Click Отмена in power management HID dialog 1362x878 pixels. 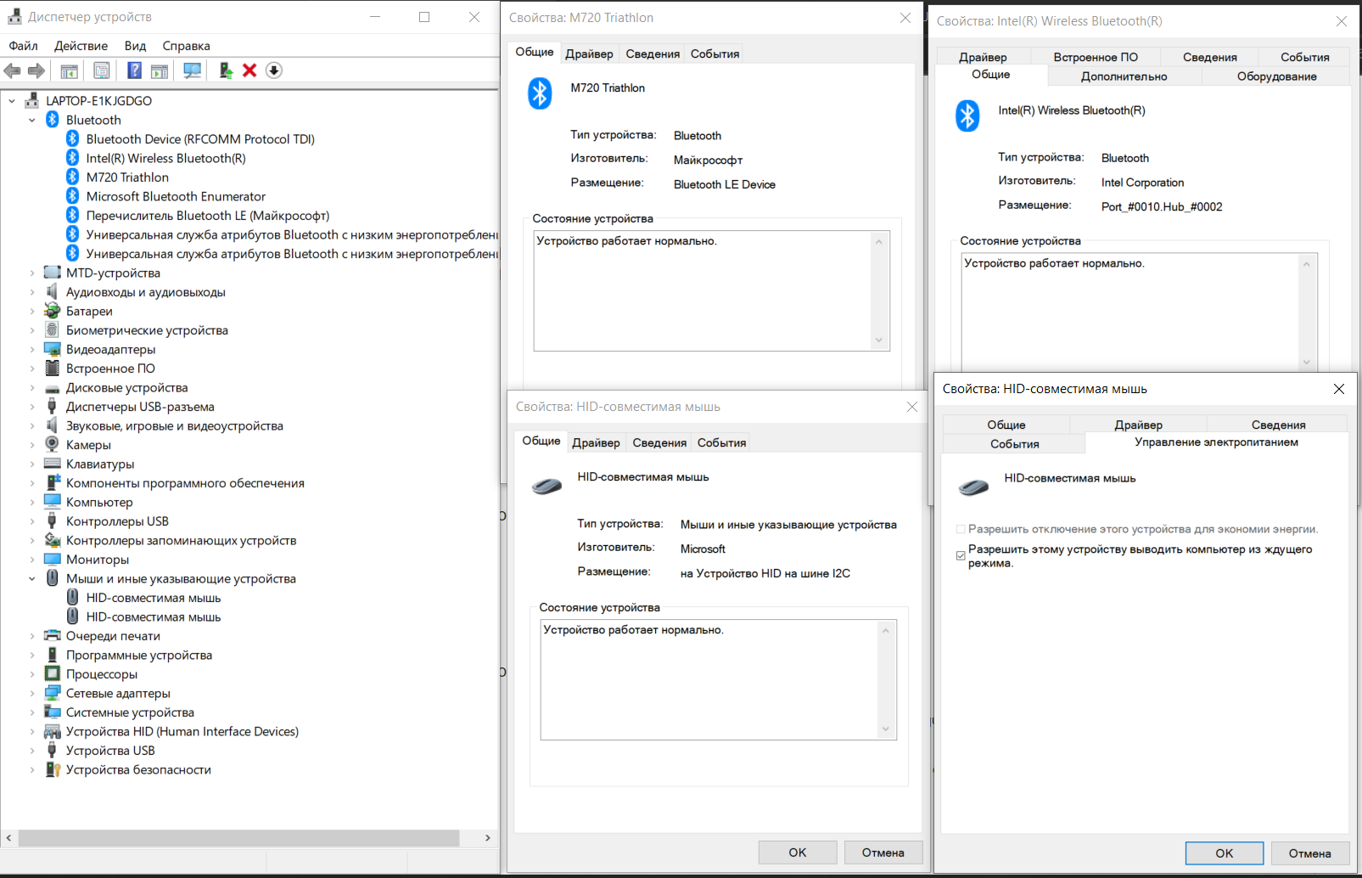(1310, 853)
